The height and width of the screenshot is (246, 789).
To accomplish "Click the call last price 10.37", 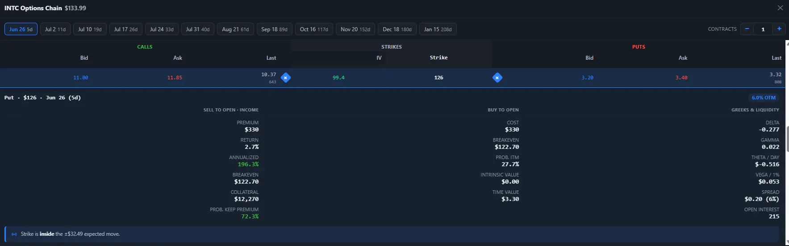I will click(x=268, y=74).
